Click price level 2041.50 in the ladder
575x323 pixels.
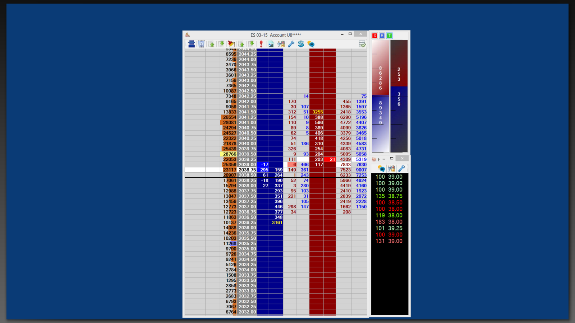click(247, 112)
